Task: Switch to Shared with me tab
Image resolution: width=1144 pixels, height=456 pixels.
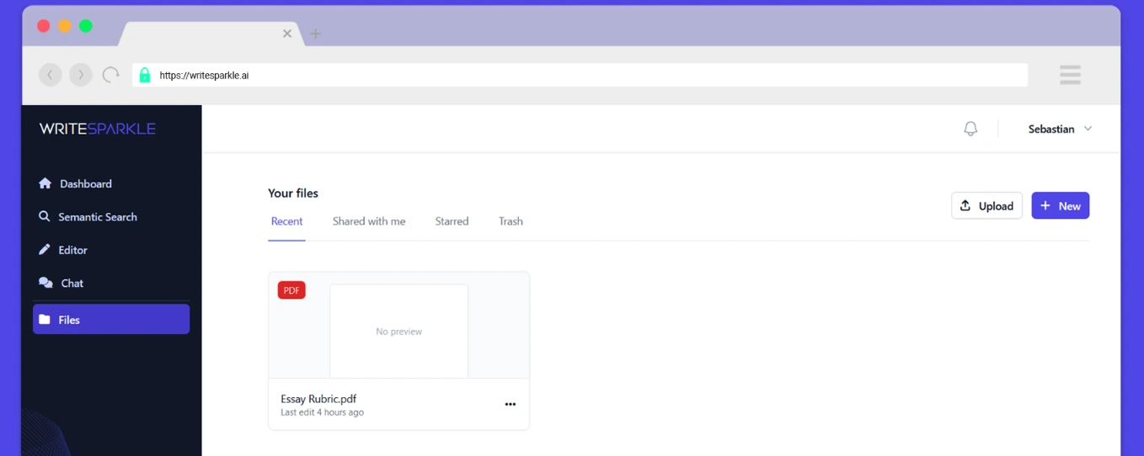Action: 369,221
